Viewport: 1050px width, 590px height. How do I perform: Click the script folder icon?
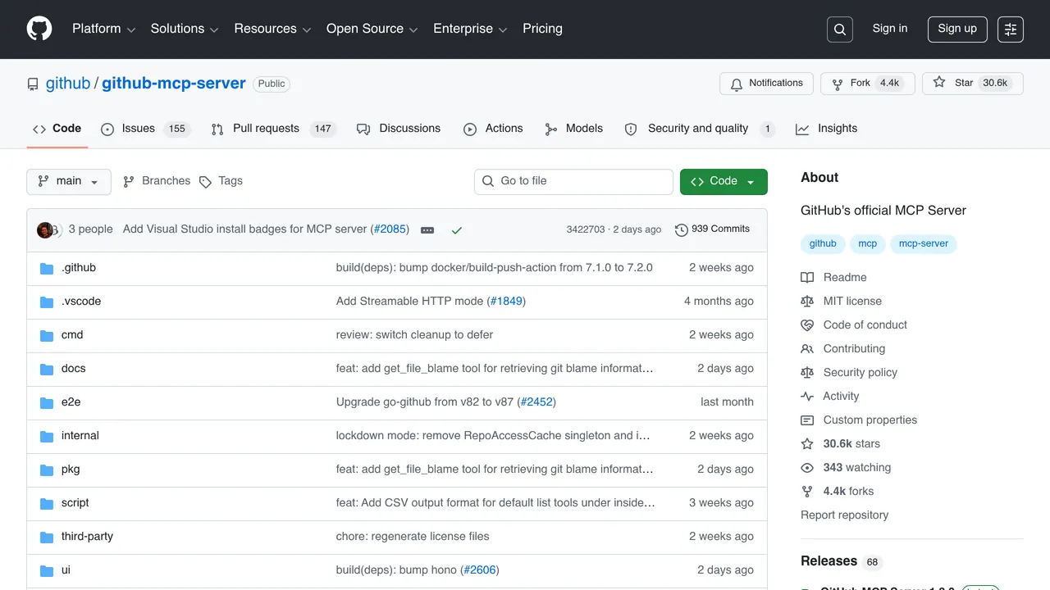coord(47,503)
